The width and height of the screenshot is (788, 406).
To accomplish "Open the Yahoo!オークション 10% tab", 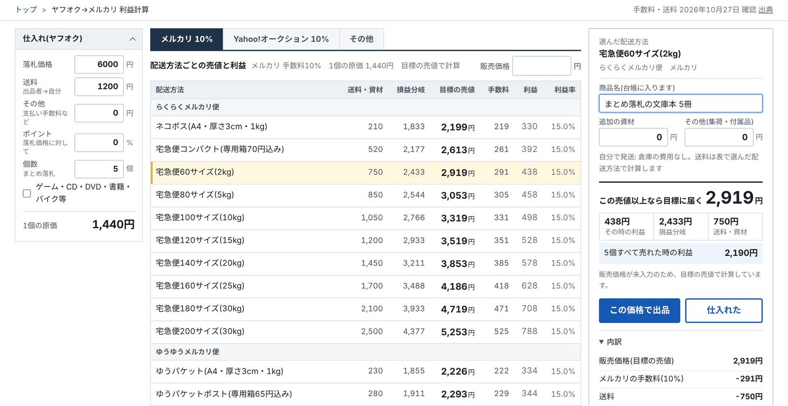I will click(x=281, y=39).
